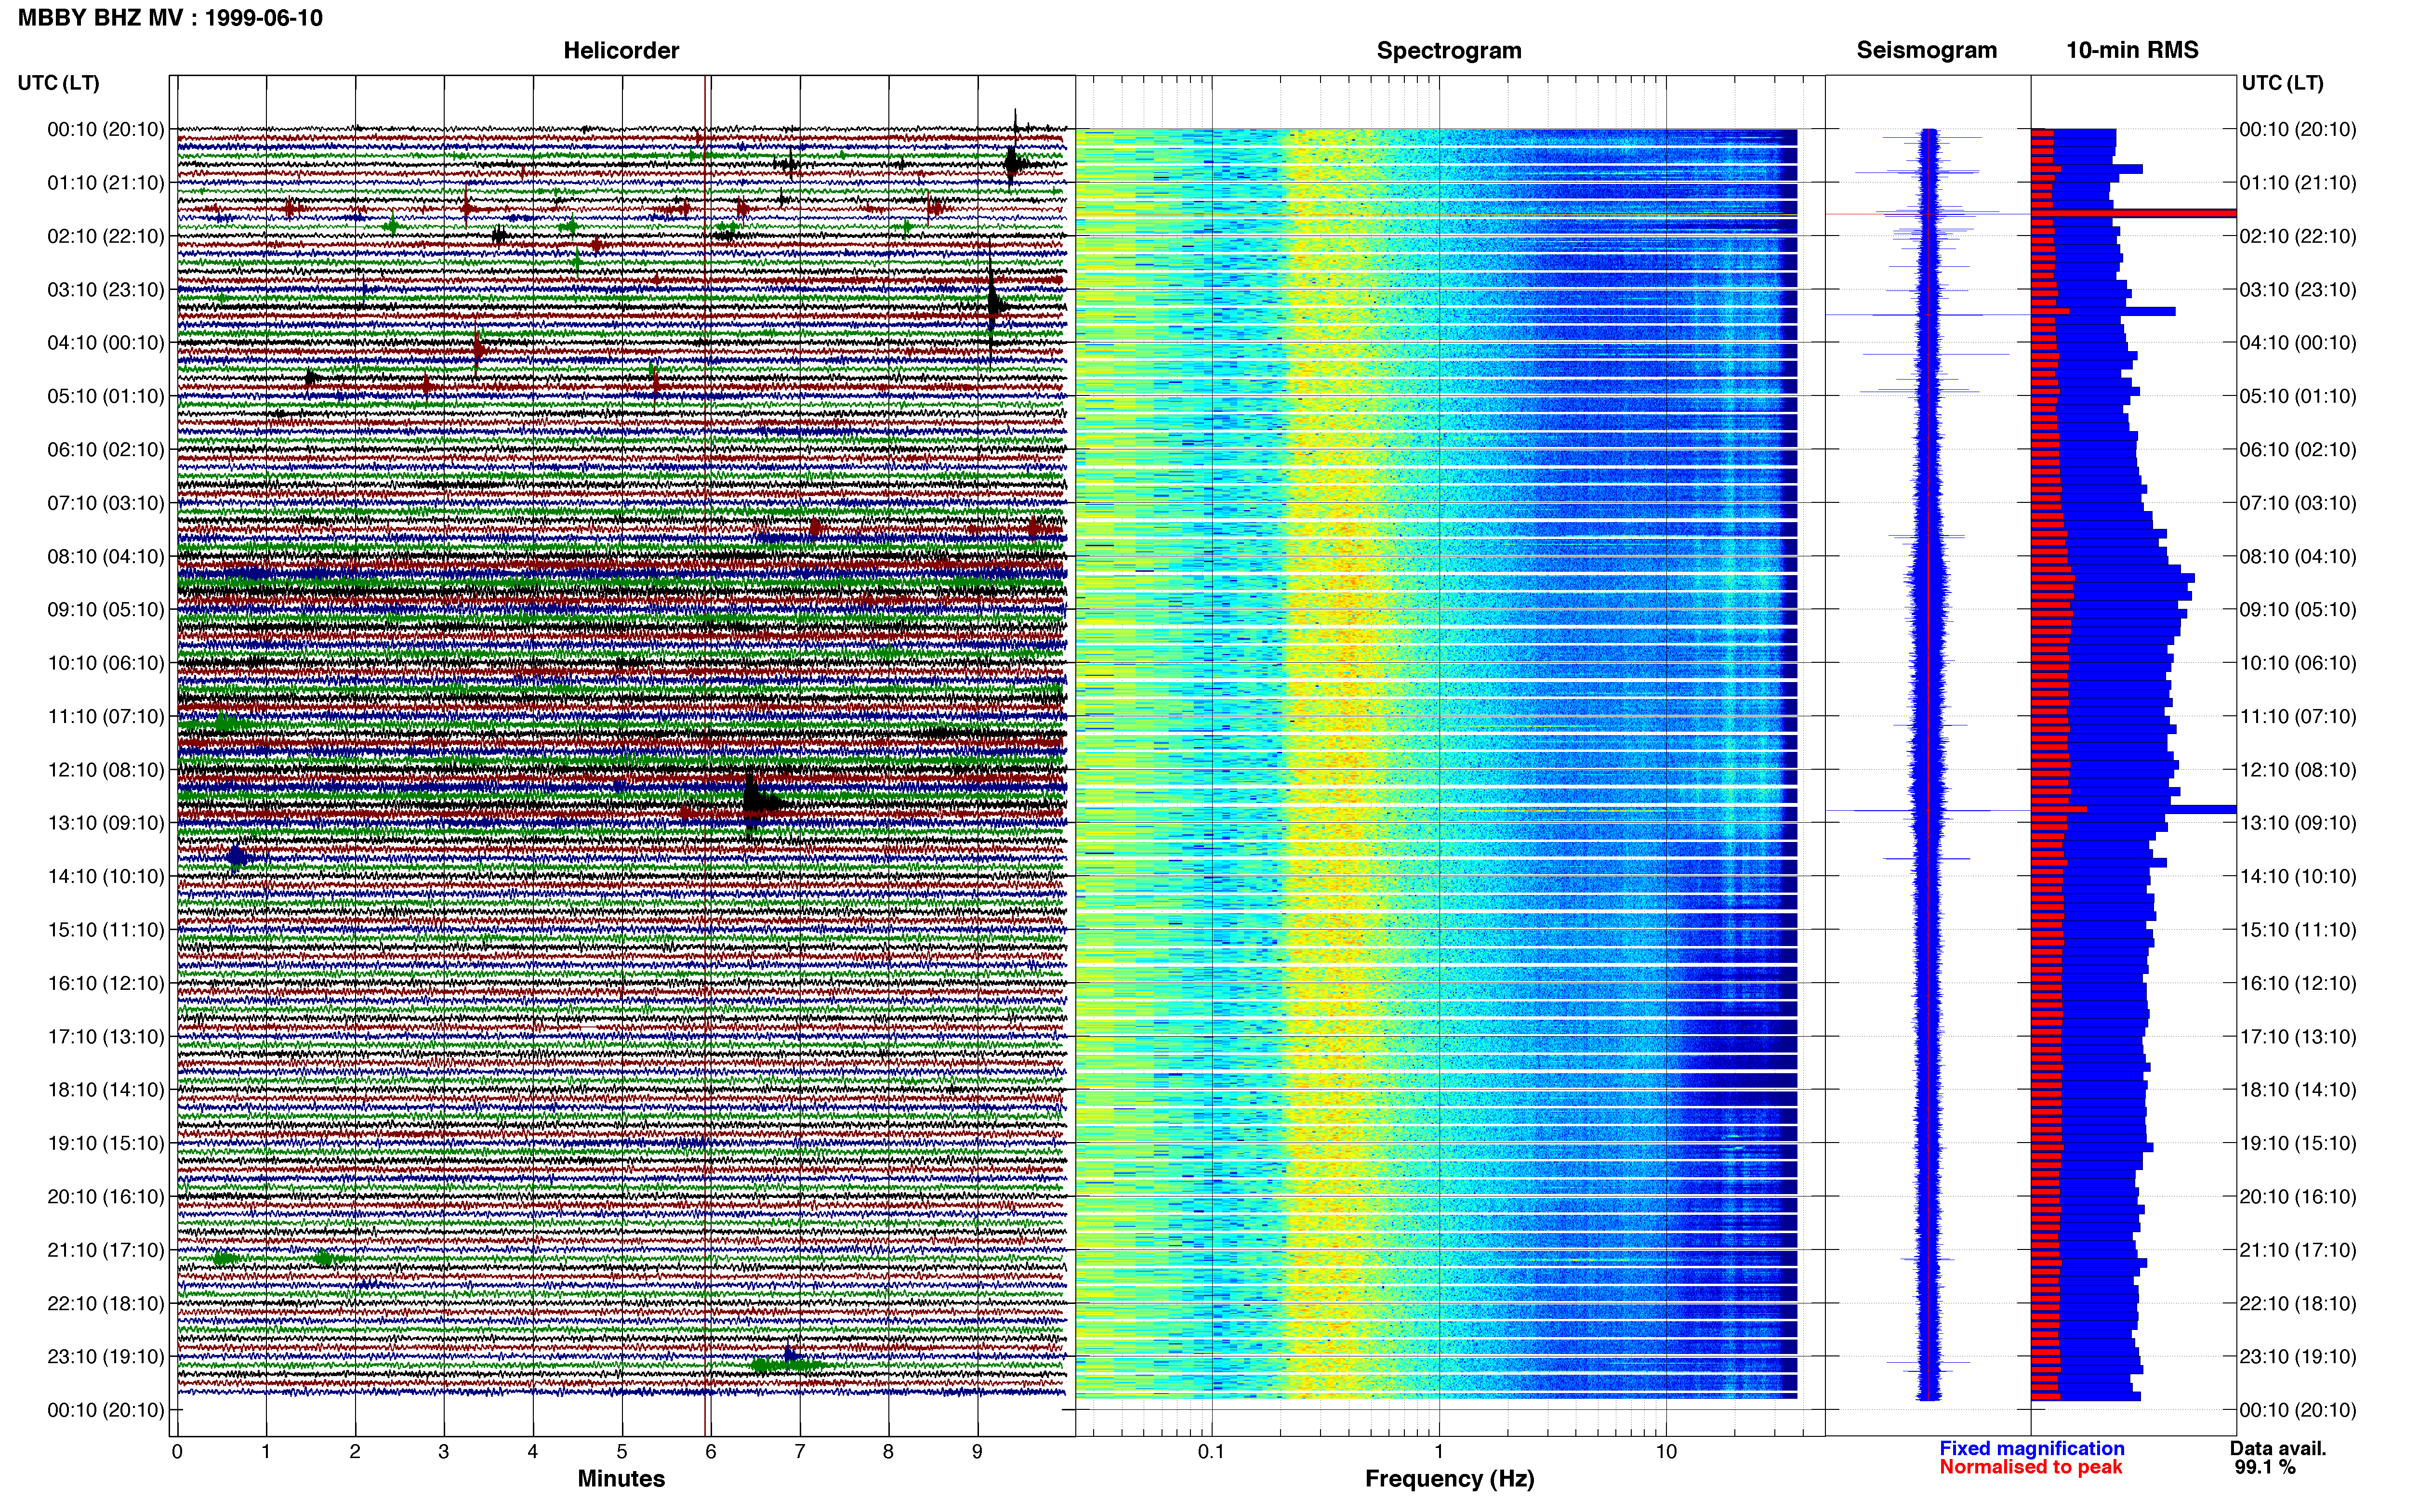Click left time label '12:10 (08:10)'
Viewport: 2418px width, 1512px height.
pyautogui.click(x=106, y=770)
